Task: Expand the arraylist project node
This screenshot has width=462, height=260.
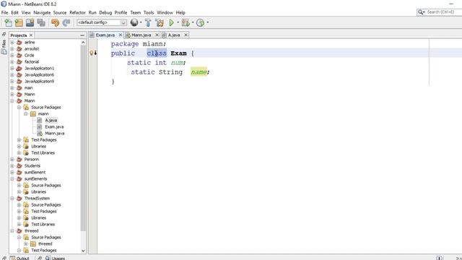Action: (12, 49)
